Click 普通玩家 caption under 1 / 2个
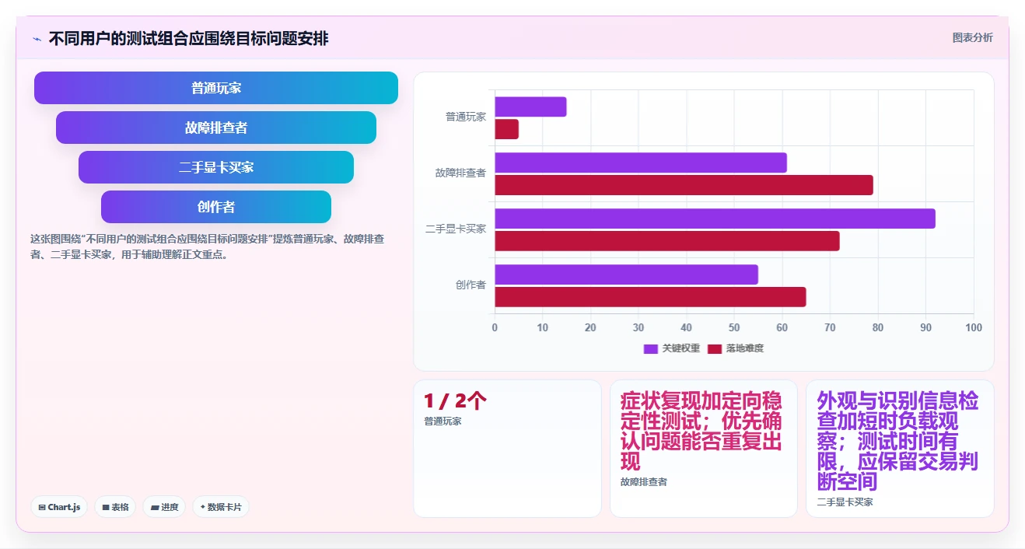 pyautogui.click(x=443, y=421)
